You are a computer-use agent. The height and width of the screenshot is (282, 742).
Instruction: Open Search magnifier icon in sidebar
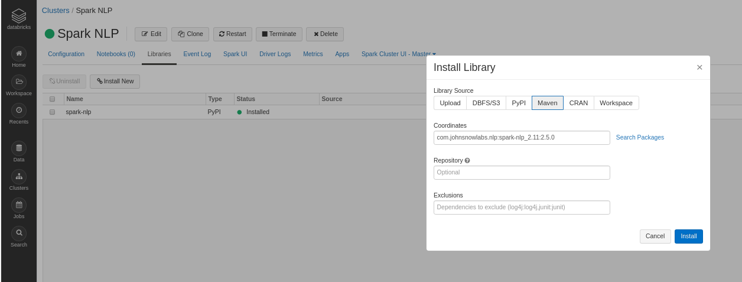(x=19, y=234)
